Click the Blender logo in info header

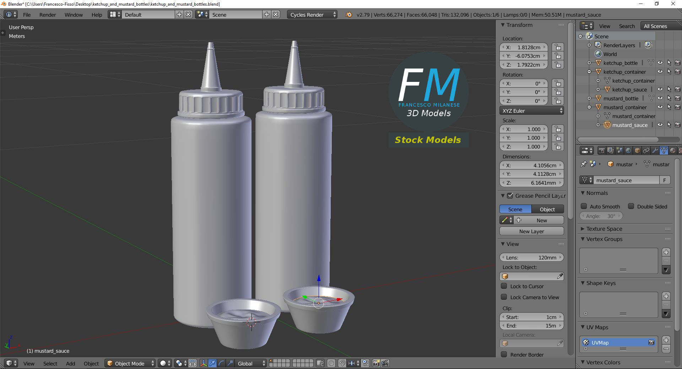click(x=348, y=15)
